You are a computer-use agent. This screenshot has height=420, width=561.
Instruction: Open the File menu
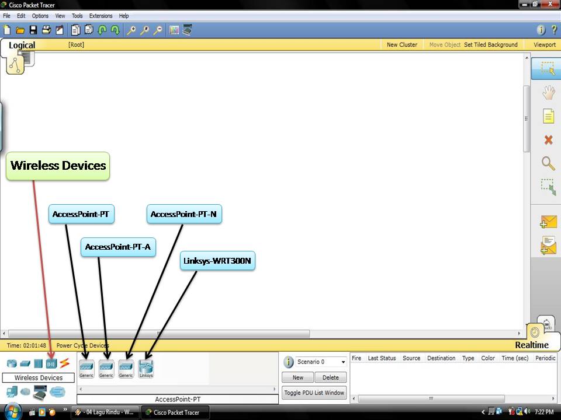coord(6,16)
